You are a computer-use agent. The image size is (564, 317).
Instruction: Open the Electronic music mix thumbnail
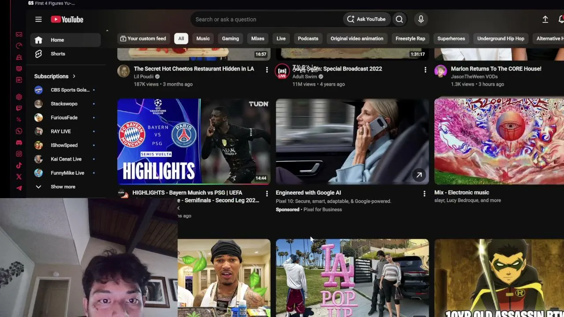[499, 141]
